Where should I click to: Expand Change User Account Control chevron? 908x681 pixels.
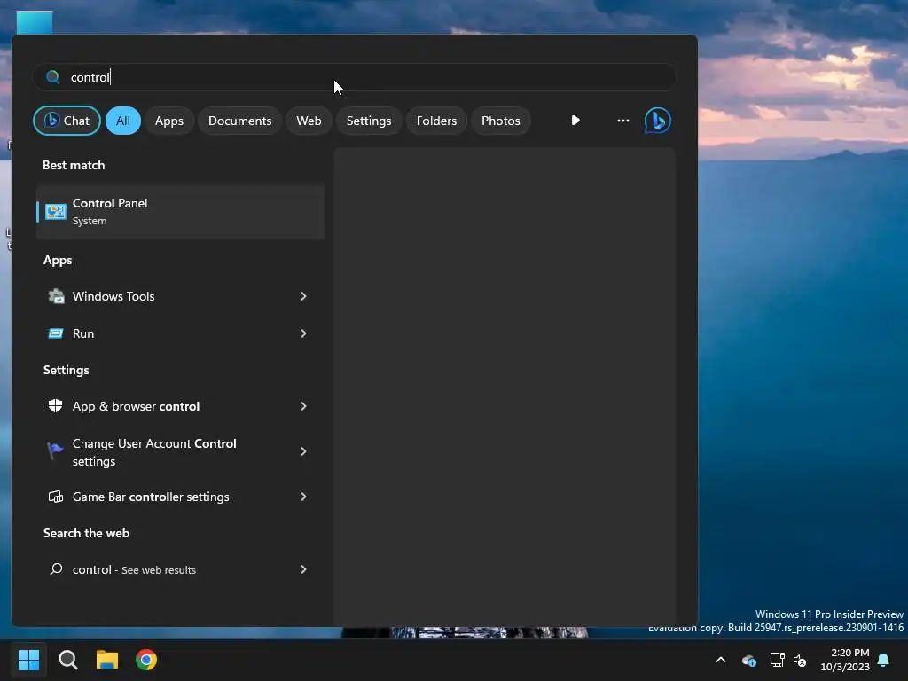[303, 451]
